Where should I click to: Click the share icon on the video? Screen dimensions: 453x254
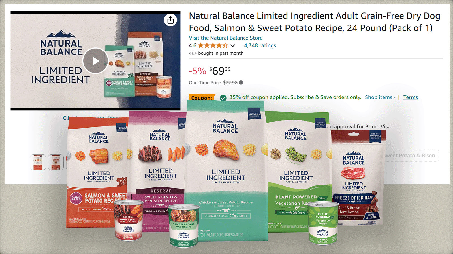click(x=170, y=20)
